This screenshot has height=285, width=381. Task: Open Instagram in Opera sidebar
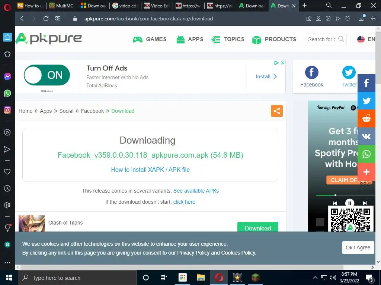[x=7, y=110]
